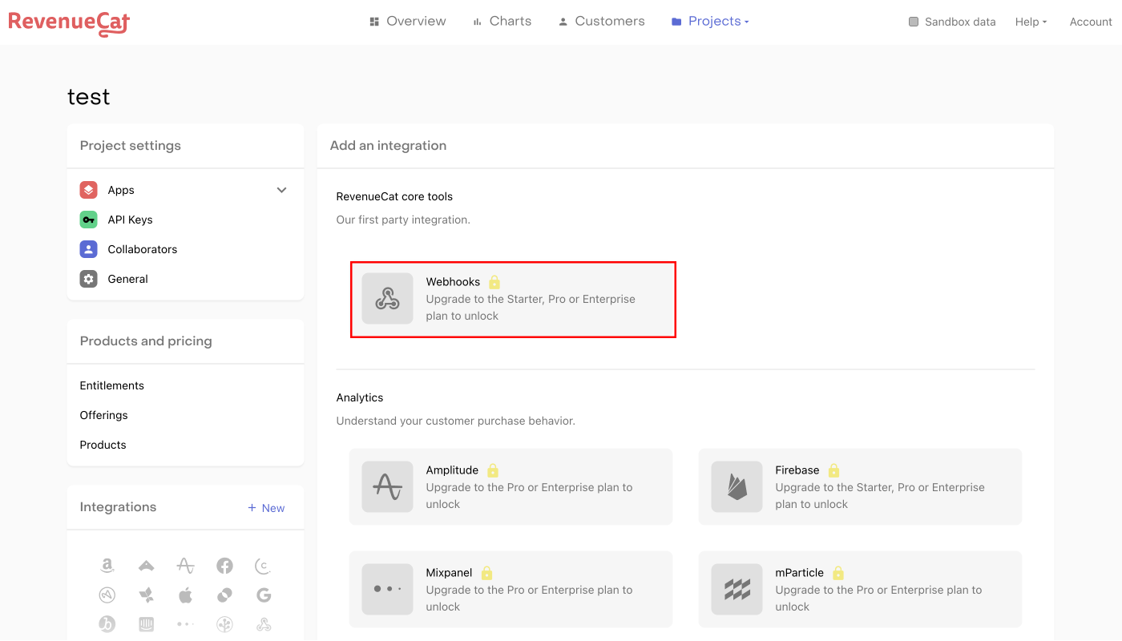Click the Amplitude card logo icon
The width and height of the screenshot is (1122, 641).
388,487
